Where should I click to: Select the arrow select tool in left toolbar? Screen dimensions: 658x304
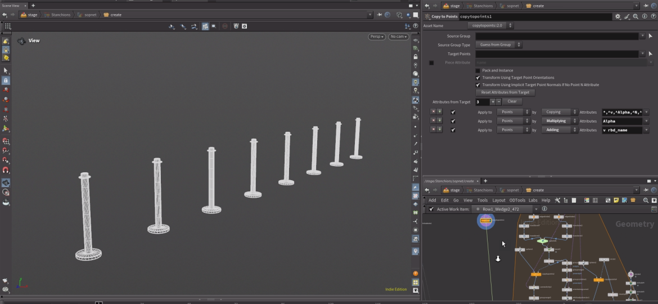click(6, 70)
